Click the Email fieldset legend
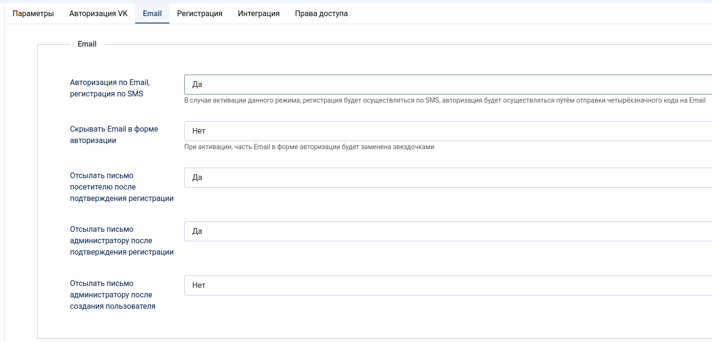The image size is (712, 342). pyautogui.click(x=87, y=44)
